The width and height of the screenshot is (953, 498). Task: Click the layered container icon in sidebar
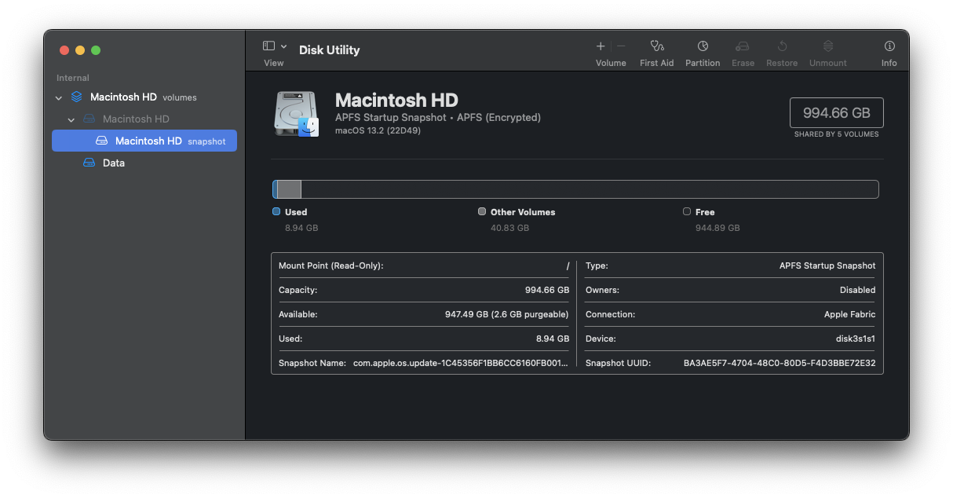click(76, 97)
